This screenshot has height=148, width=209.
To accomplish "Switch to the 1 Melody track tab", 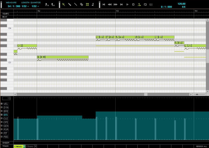I will click(x=19, y=147).
